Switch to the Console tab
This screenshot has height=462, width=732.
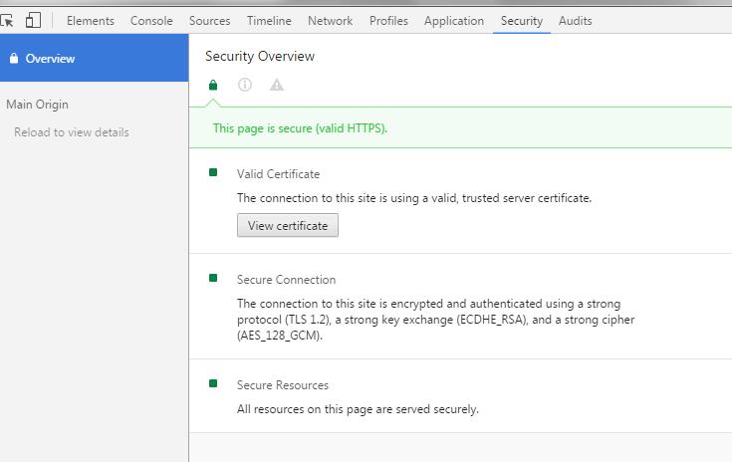(x=151, y=21)
